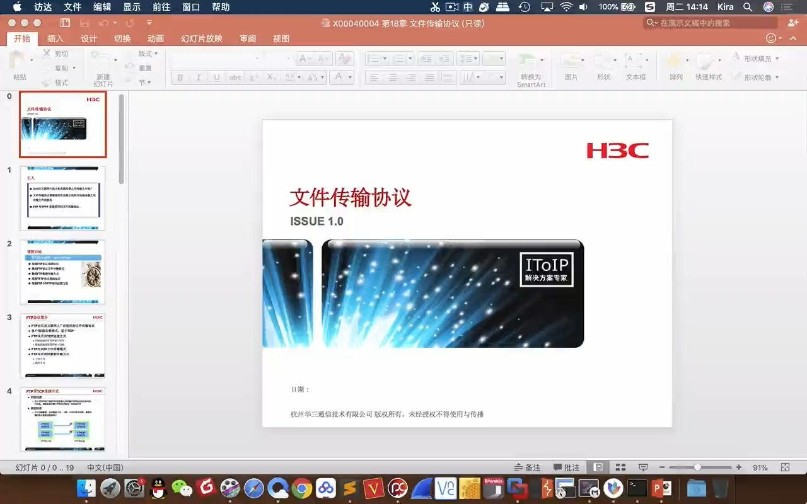Screen dimensions: 807x504
Task: Switch to Normal view icon in status bar
Action: point(598,467)
